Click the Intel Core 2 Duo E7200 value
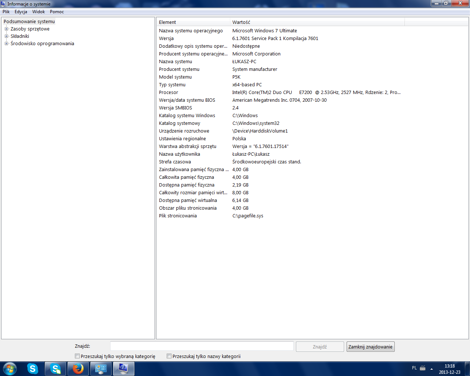470x376 pixels. pos(317,92)
